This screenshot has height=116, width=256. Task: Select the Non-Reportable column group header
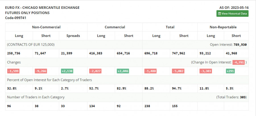[223, 27]
